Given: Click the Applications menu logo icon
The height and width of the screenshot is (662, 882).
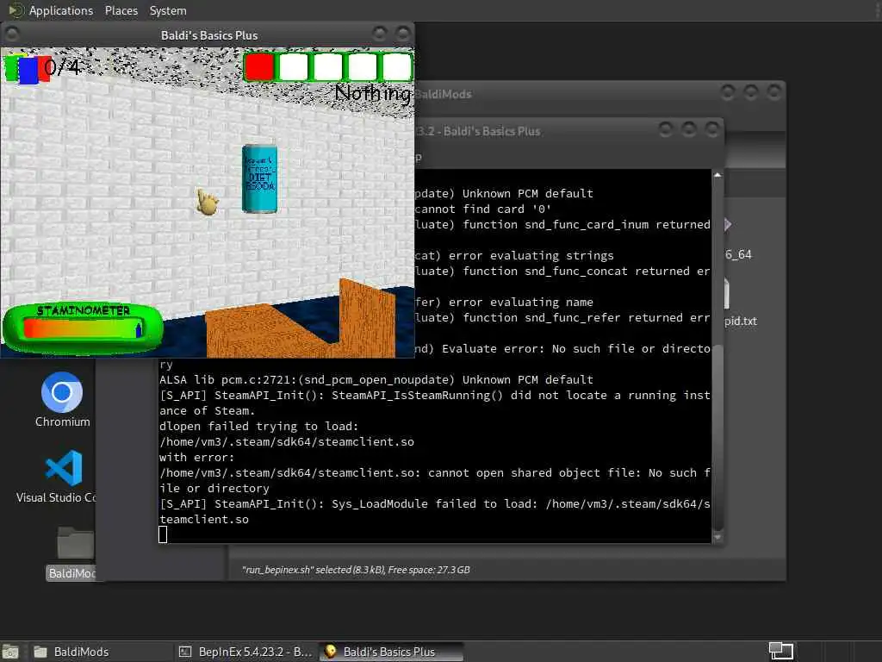Looking at the screenshot, I should (16, 10).
